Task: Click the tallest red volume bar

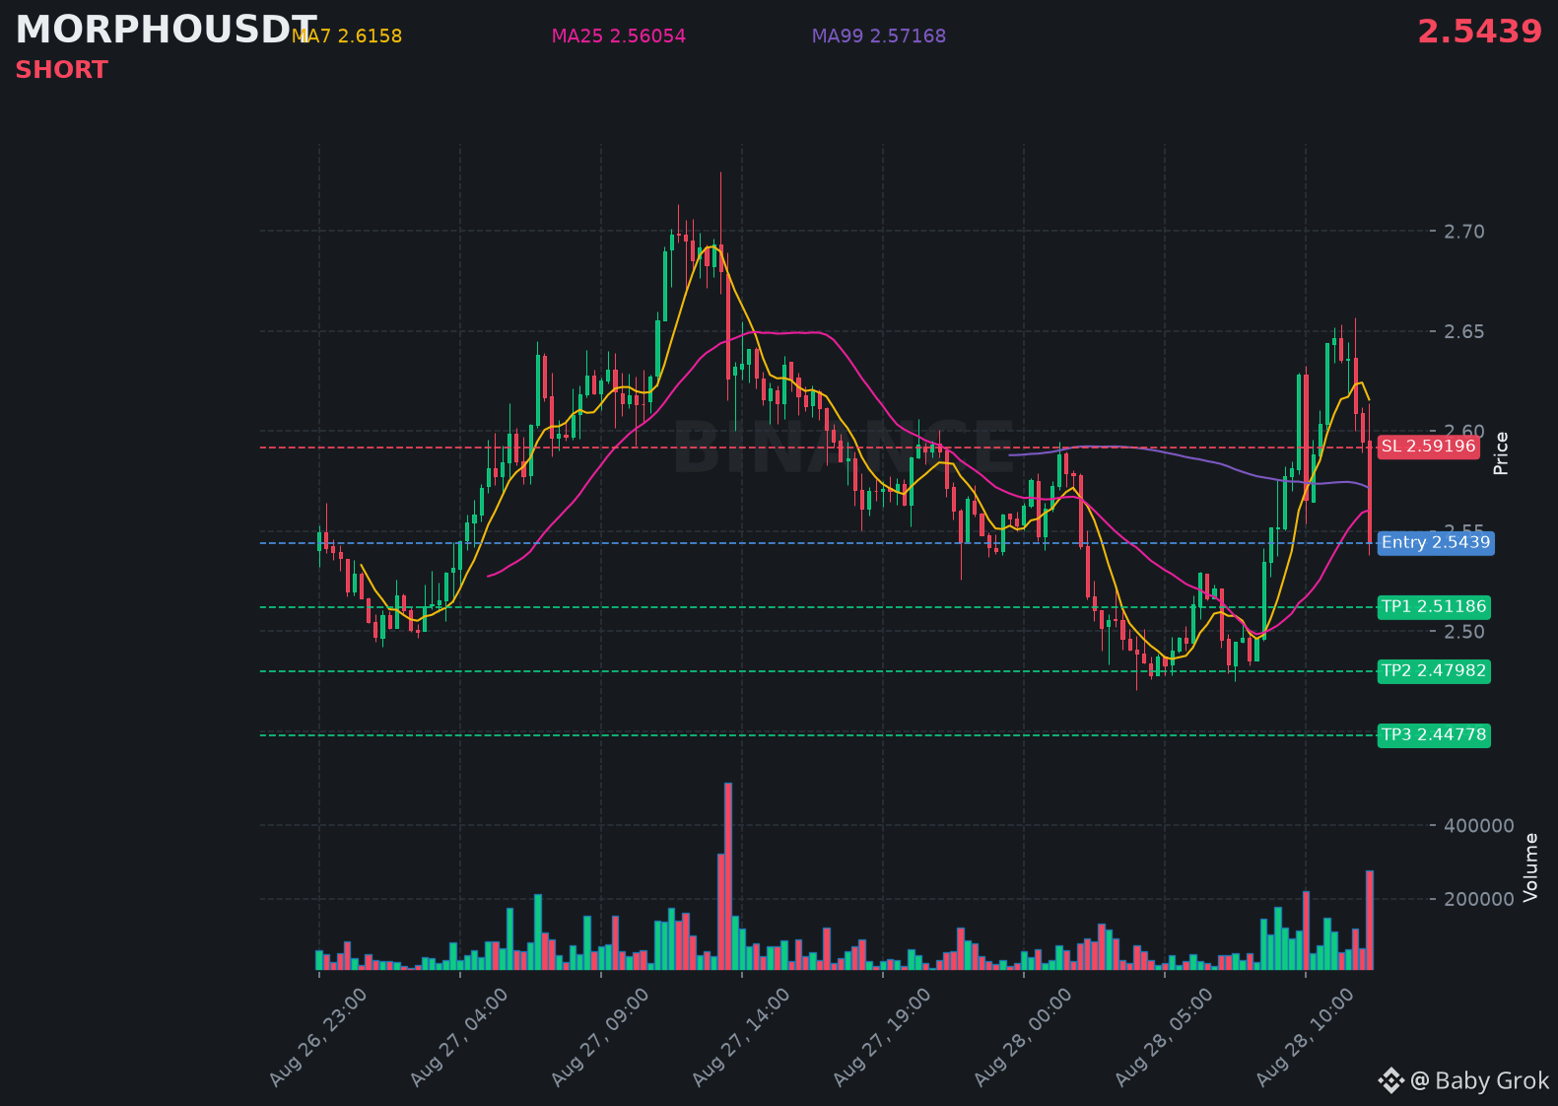Action: [728, 876]
